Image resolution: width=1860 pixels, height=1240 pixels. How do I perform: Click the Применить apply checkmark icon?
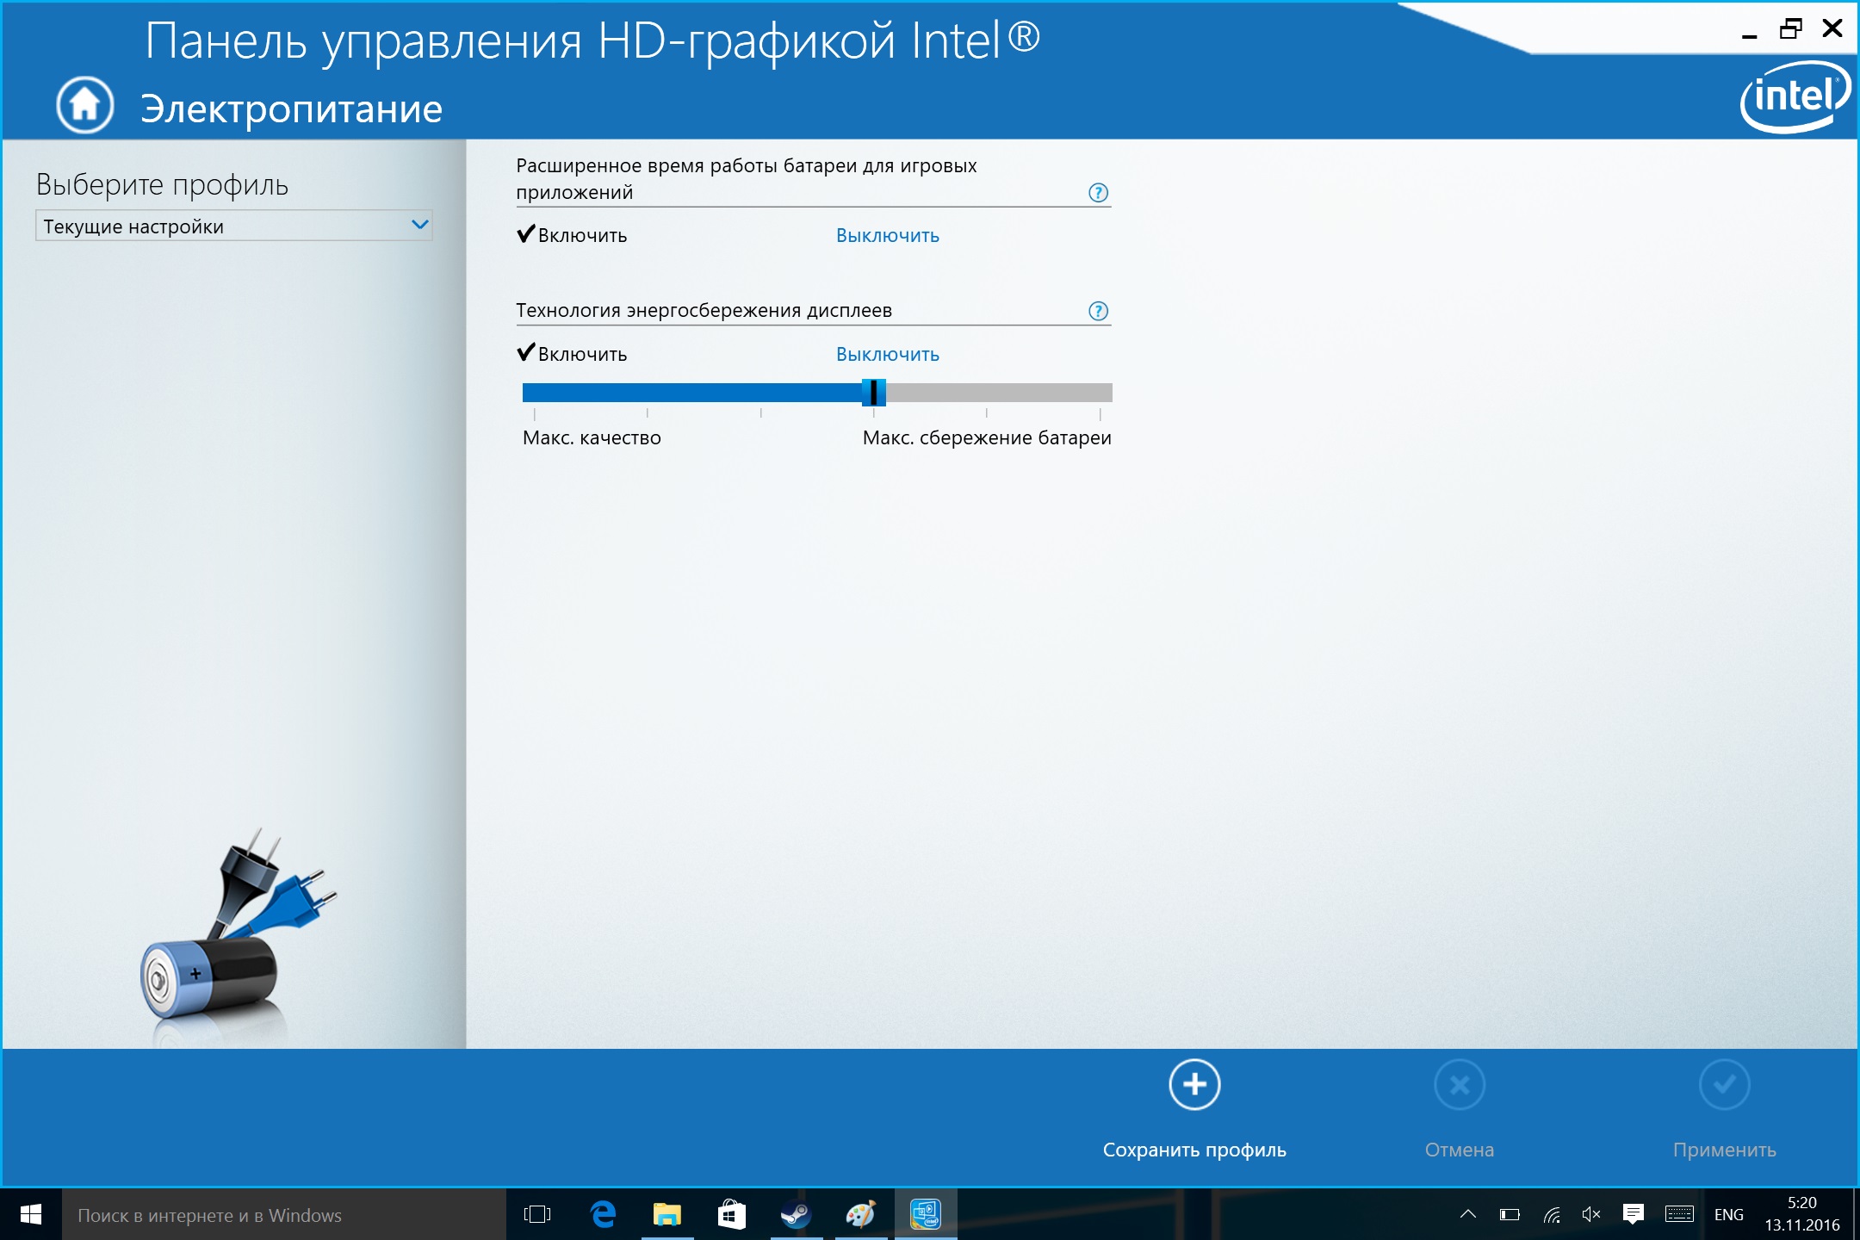coord(1724,1084)
